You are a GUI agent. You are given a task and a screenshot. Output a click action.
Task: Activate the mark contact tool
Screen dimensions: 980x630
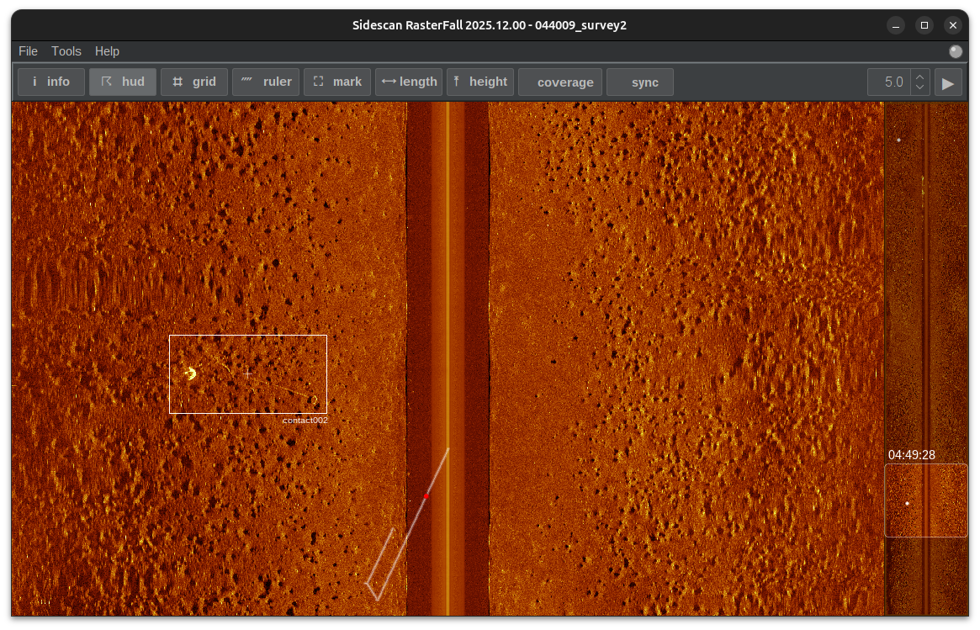(x=337, y=82)
